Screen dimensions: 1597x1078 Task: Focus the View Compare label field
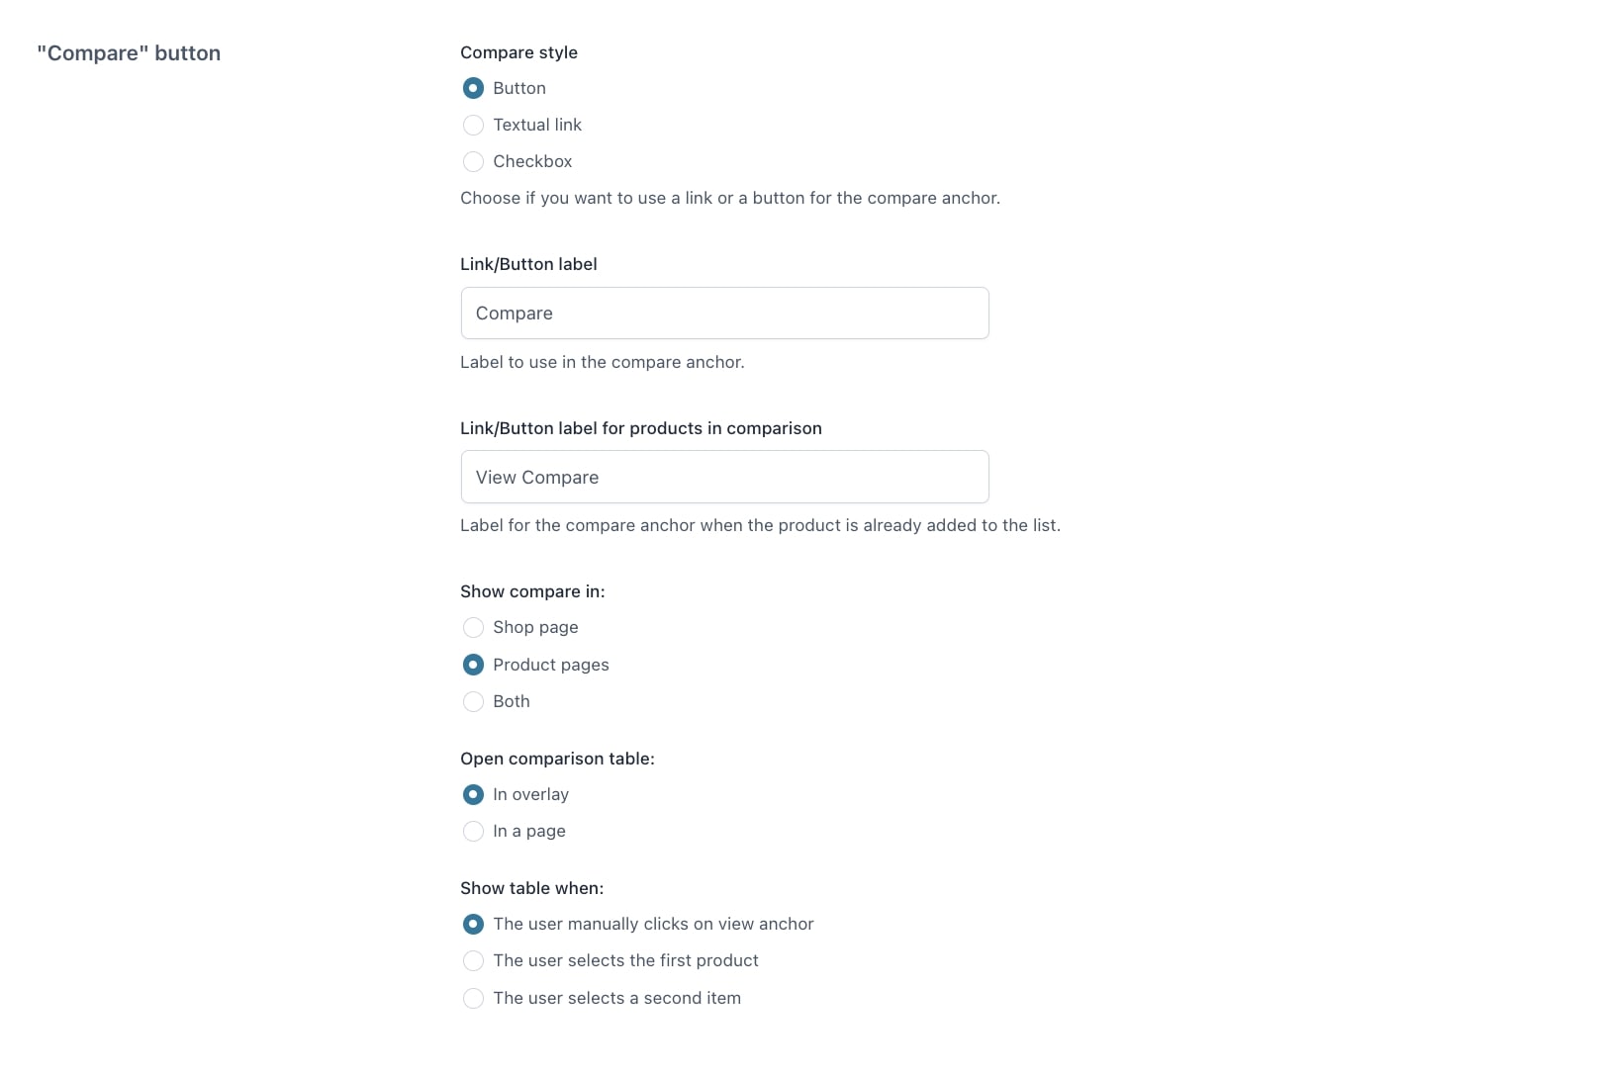(724, 477)
